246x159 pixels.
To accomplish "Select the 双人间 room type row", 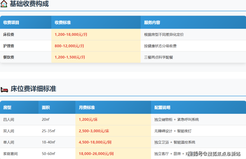I will point(9,131).
